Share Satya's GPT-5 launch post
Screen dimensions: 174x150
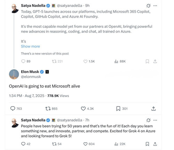pos(155,61)
